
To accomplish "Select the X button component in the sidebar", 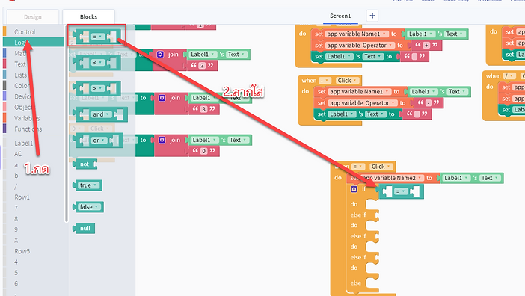I will [x=16, y=240].
